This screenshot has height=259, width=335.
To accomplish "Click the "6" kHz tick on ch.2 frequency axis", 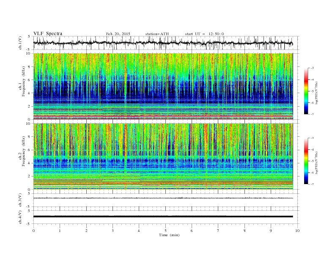I will [x=29, y=150].
